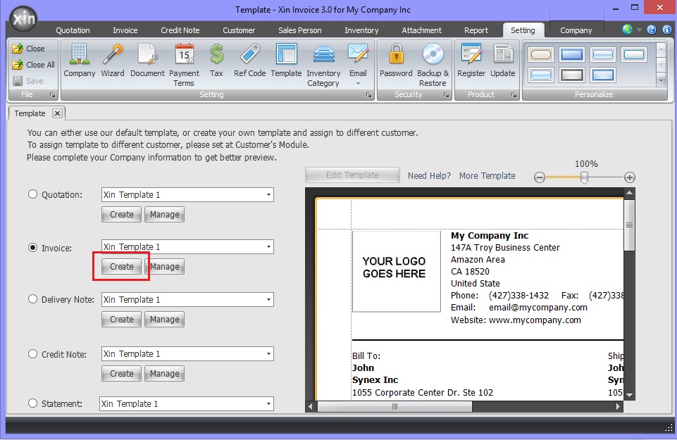Switch to the Quotation ribbon tab
Viewport: 677px width, 440px height.
pyautogui.click(x=73, y=30)
